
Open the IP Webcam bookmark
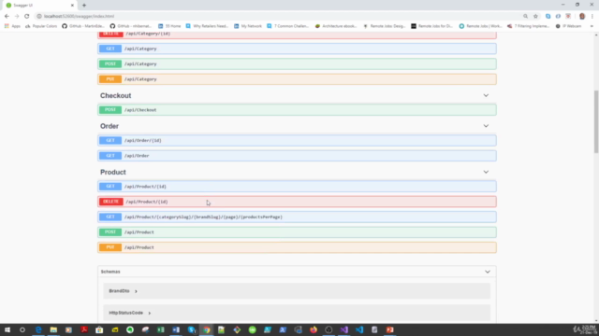point(568,26)
